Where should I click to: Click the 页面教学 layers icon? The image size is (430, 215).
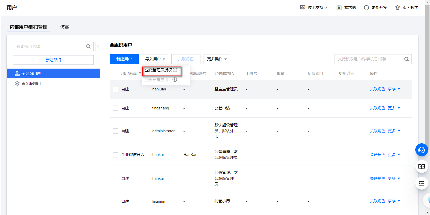(398, 8)
